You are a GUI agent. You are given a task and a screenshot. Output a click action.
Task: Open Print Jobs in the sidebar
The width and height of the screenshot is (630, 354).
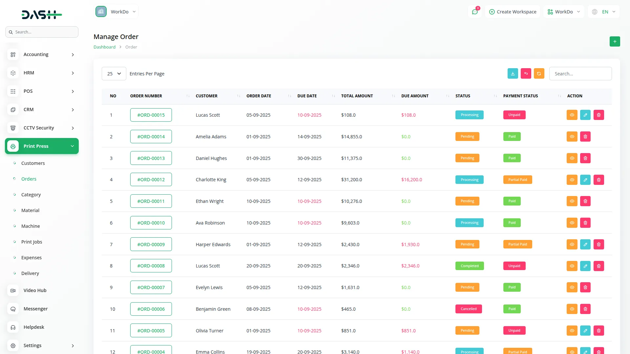(x=31, y=242)
